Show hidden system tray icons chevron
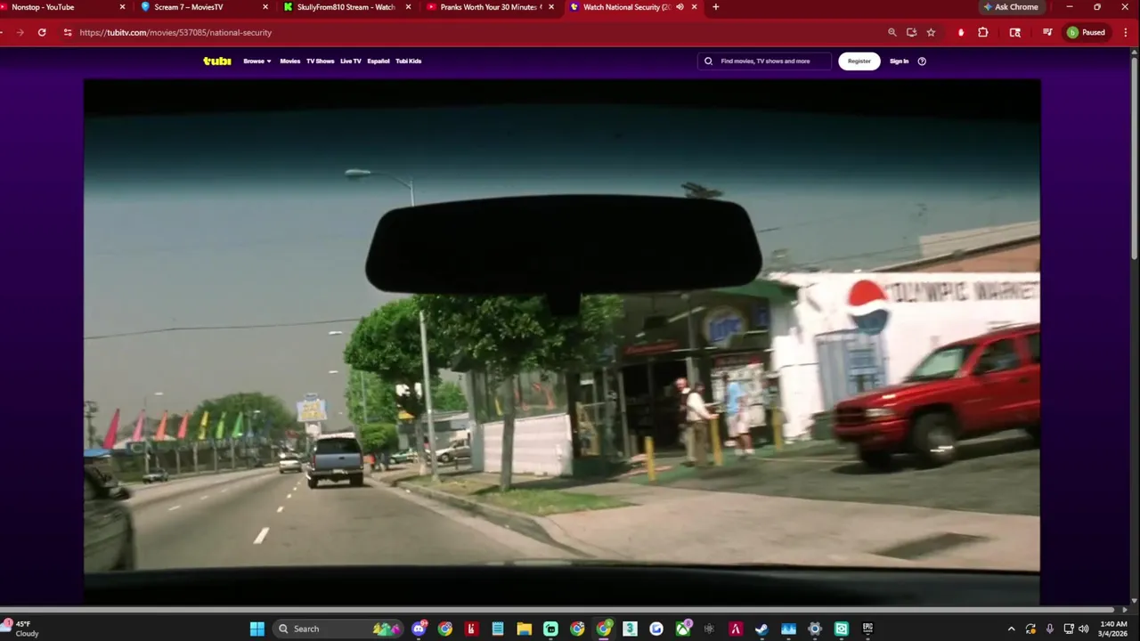This screenshot has width=1140, height=641. pyautogui.click(x=1011, y=629)
